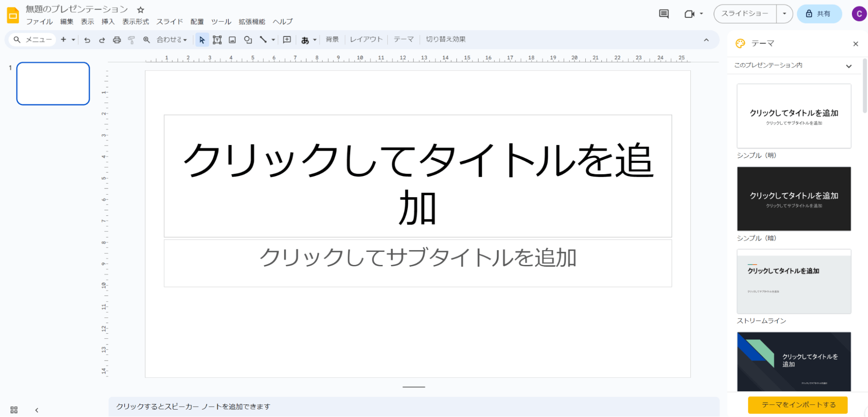Click the zoom magnifier icon
The width and height of the screenshot is (868, 417).
[147, 40]
